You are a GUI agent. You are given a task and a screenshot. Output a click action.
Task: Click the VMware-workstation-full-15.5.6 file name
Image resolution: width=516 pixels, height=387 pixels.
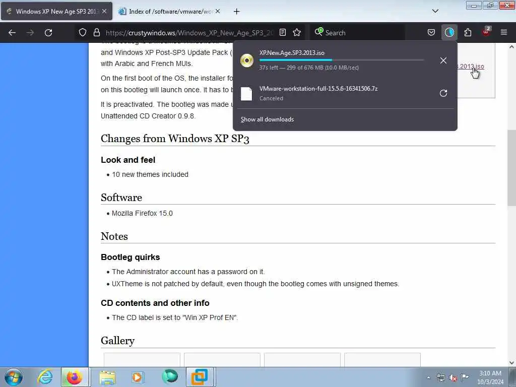(318, 89)
